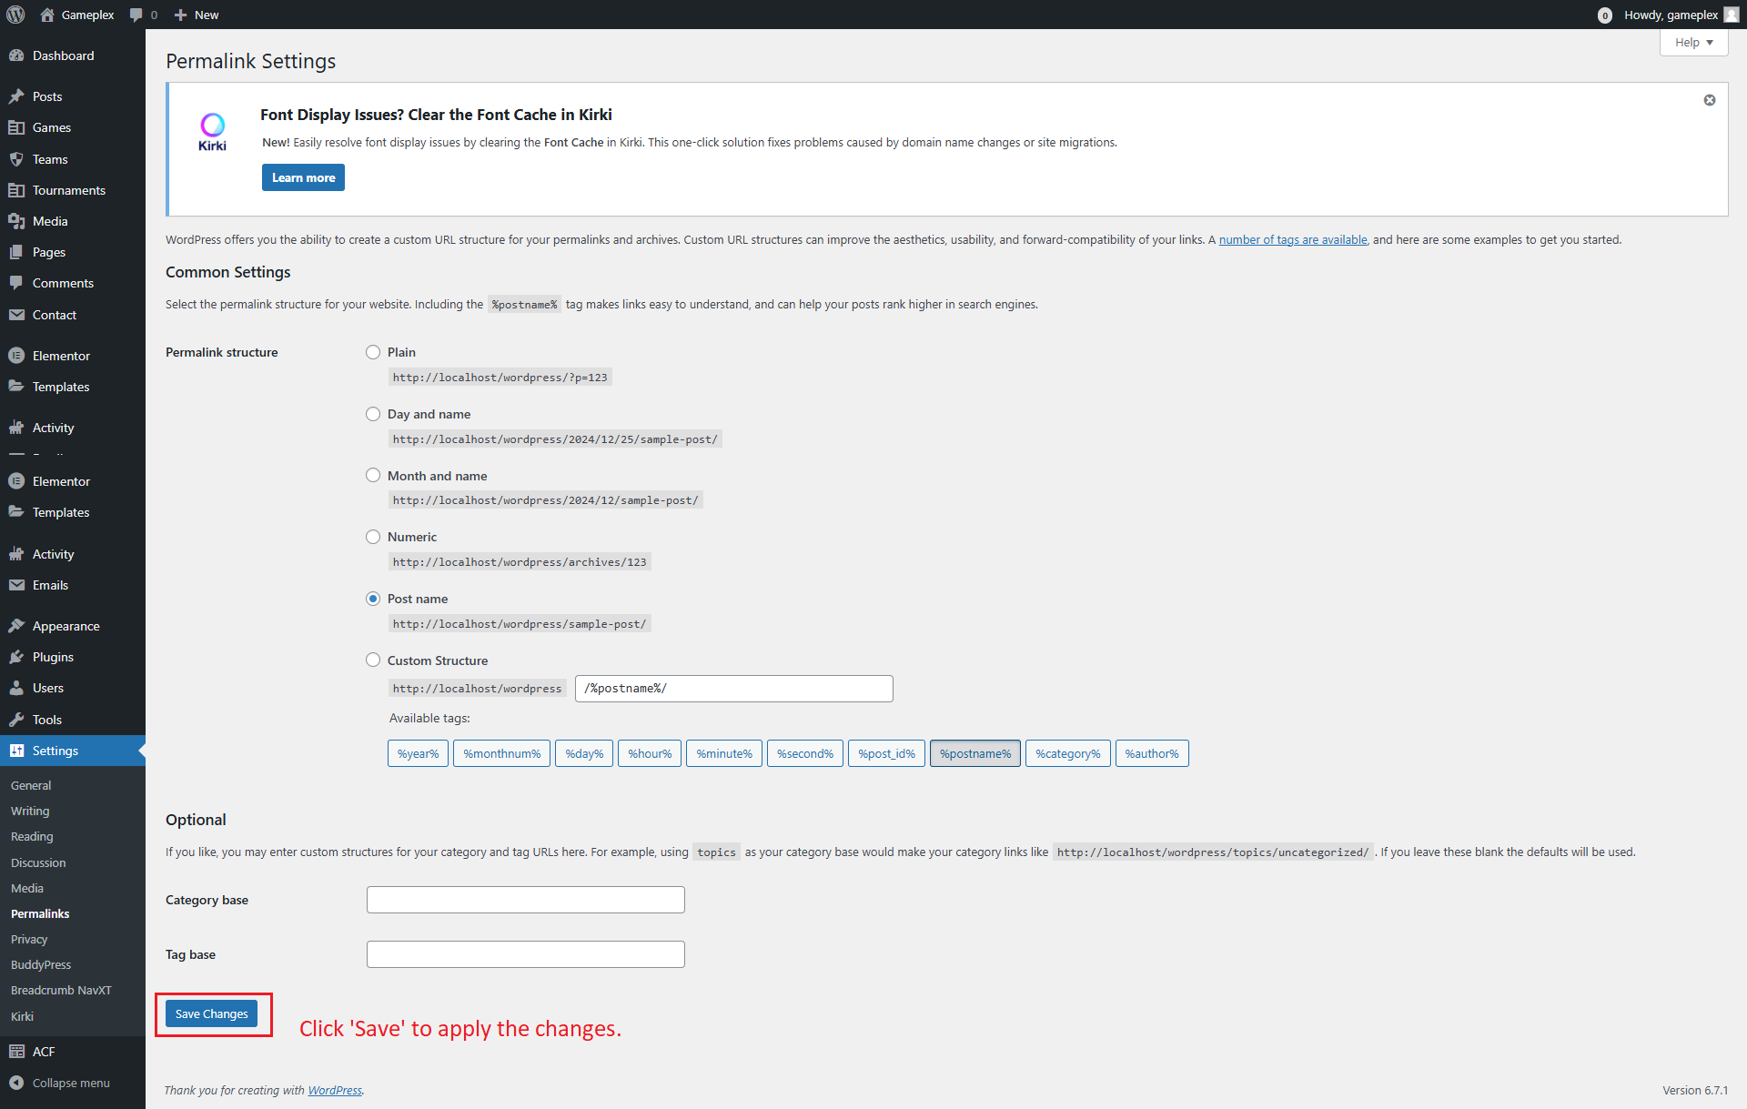Expand the Help dropdown
This screenshot has width=1747, height=1109.
1693,43
